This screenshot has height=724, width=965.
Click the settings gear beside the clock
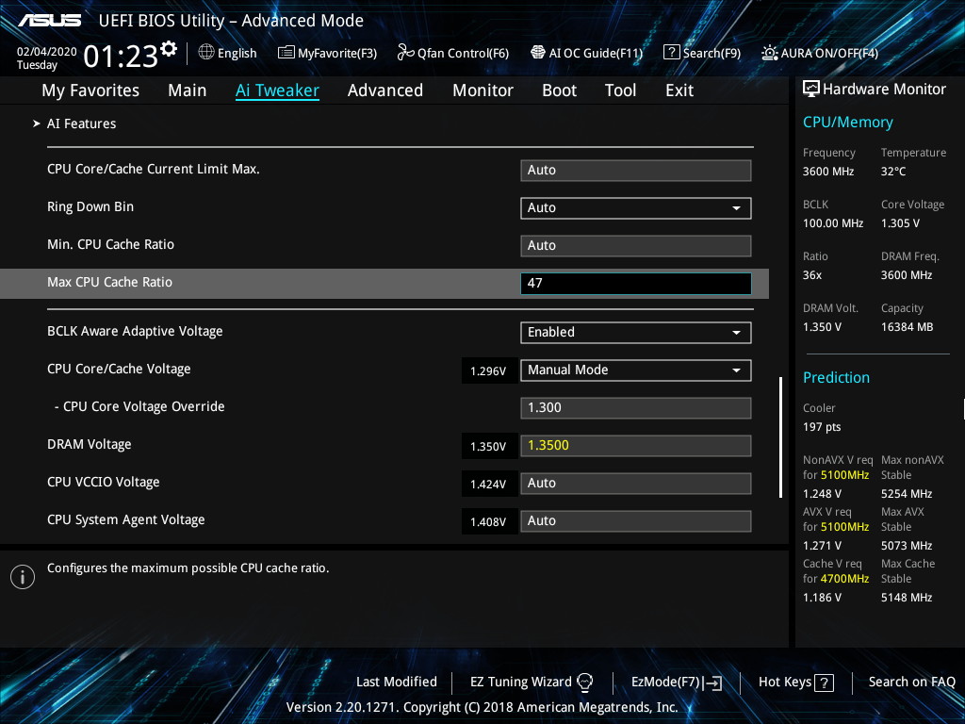point(169,49)
